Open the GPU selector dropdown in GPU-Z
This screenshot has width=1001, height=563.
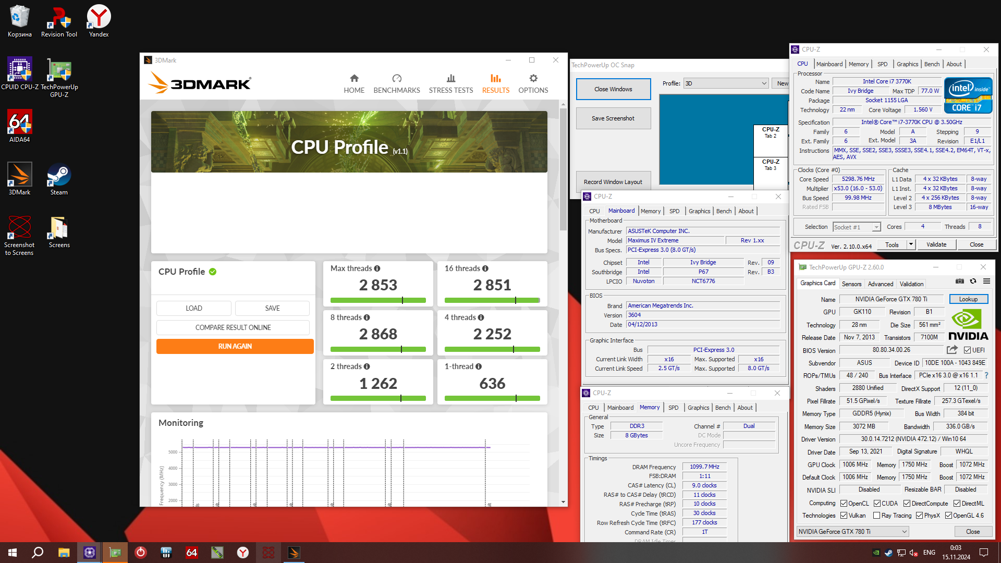(x=852, y=532)
